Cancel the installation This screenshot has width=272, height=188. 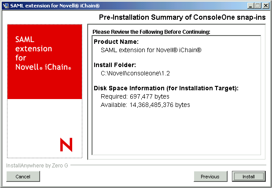23,177
